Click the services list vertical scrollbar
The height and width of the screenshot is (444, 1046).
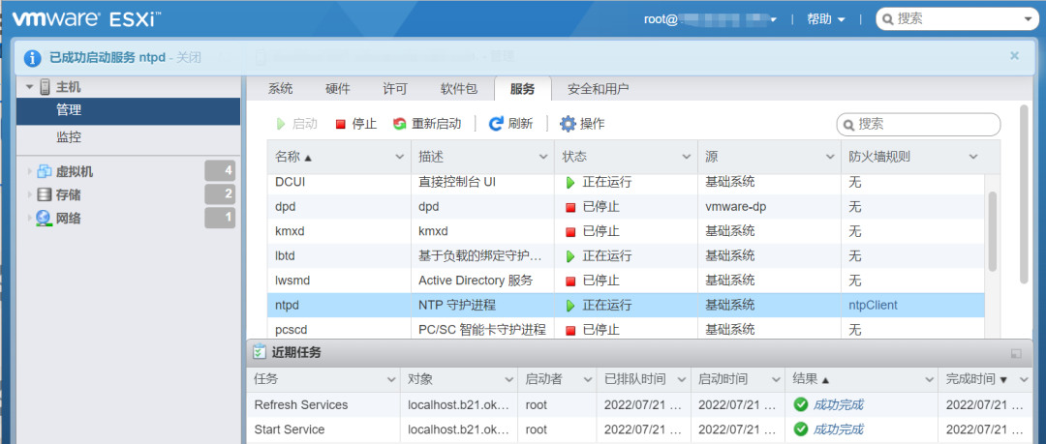click(x=992, y=231)
